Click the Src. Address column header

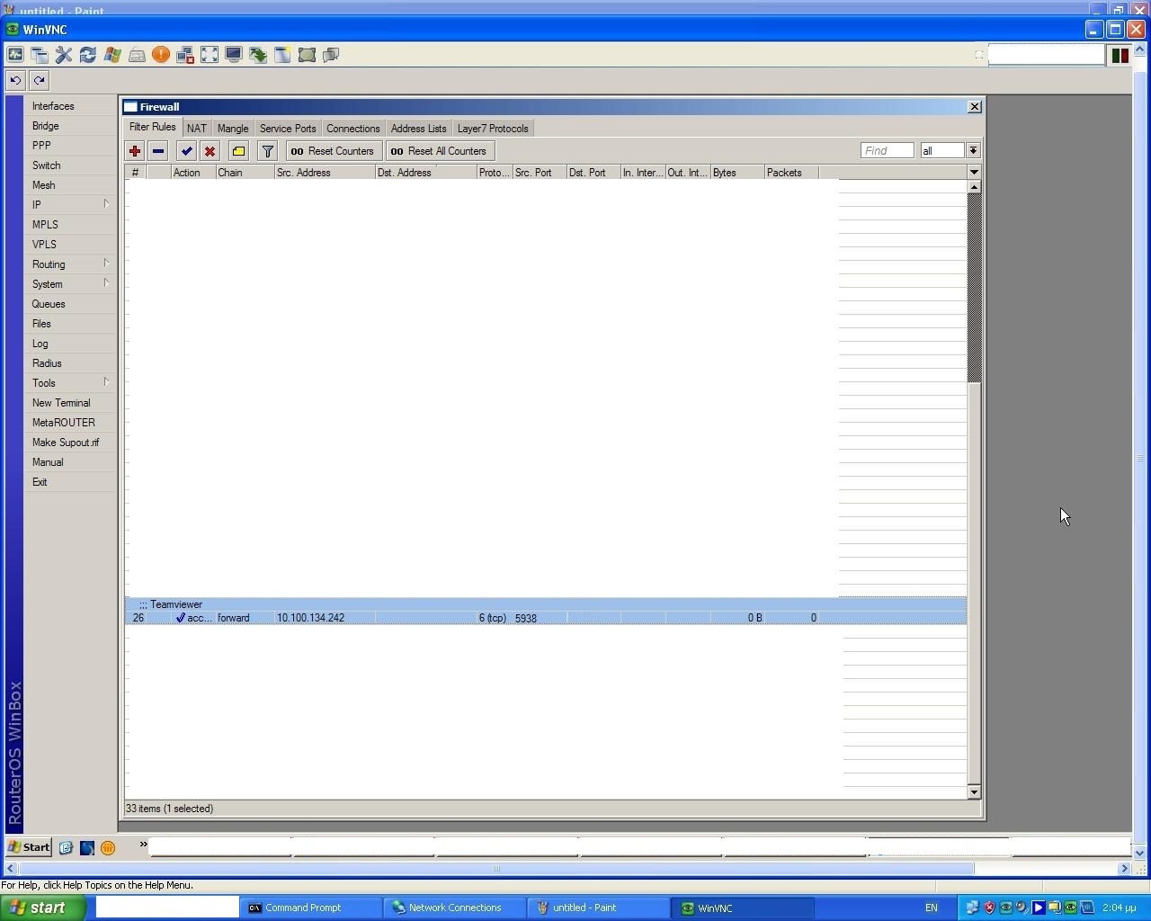pos(325,173)
